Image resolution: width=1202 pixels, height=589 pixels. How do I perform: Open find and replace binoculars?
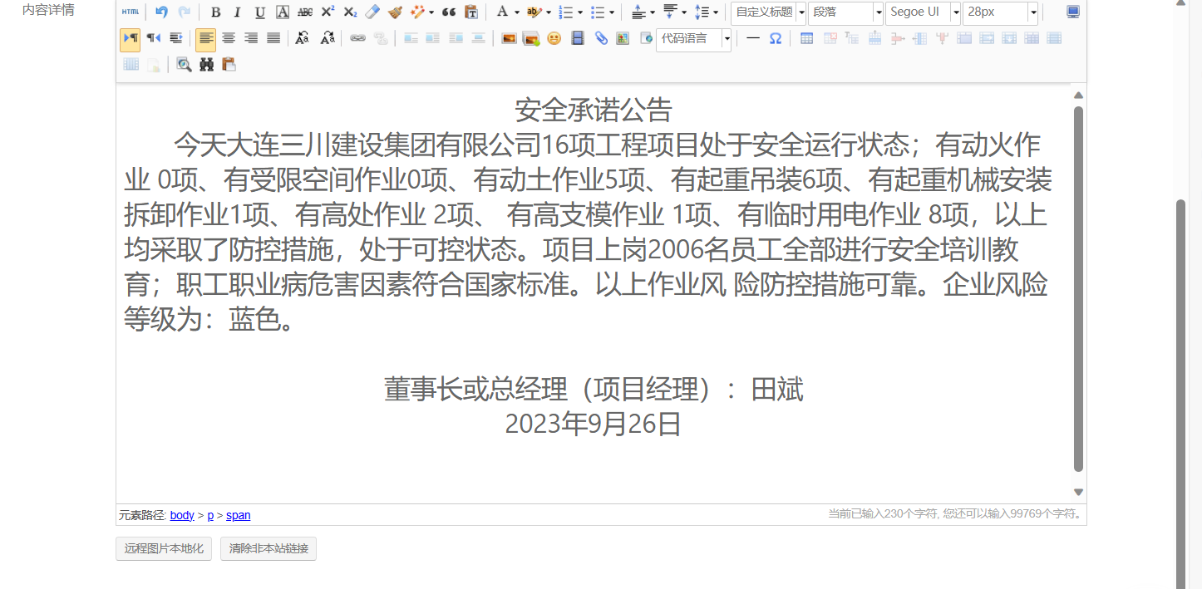coord(206,64)
